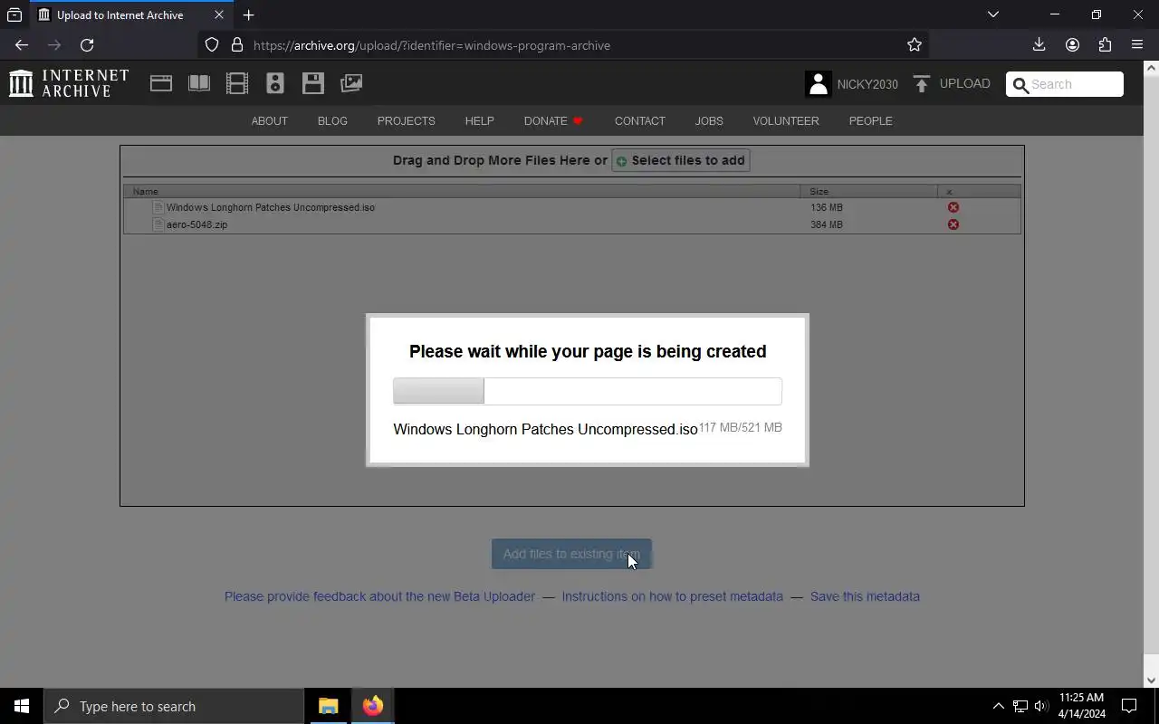1159x724 pixels.
Task: Click the Name column header
Action: click(x=462, y=191)
